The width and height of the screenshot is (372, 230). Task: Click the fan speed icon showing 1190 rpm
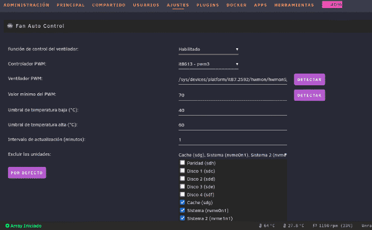[x=315, y=226]
